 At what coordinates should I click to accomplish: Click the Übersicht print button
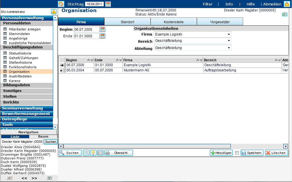point(119,153)
